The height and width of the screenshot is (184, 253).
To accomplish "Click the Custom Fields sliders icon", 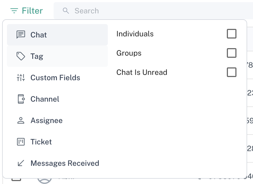I will (x=21, y=78).
